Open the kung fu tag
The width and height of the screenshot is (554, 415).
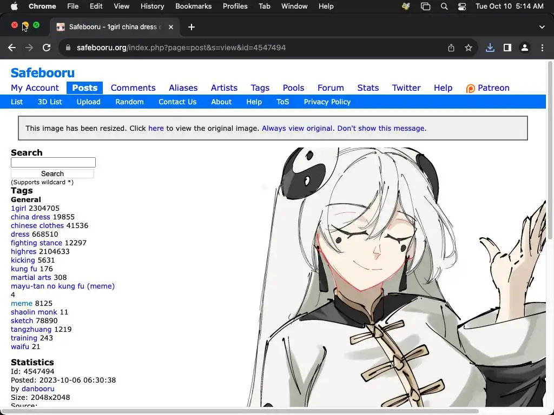24,269
